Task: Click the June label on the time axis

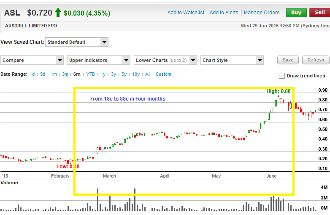Action: (x=271, y=176)
